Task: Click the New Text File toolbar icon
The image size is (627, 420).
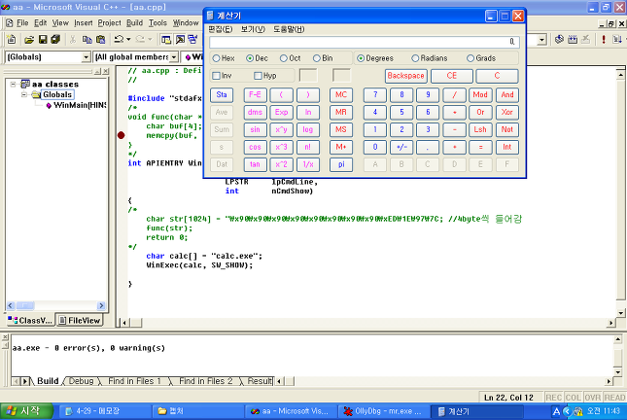Action: (x=12, y=39)
